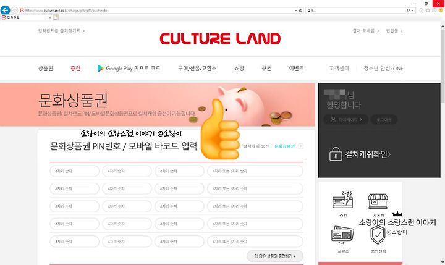Viewport: 445px width, 265px height.
Task: Open the 상품권 menu
Action: pyautogui.click(x=46, y=69)
